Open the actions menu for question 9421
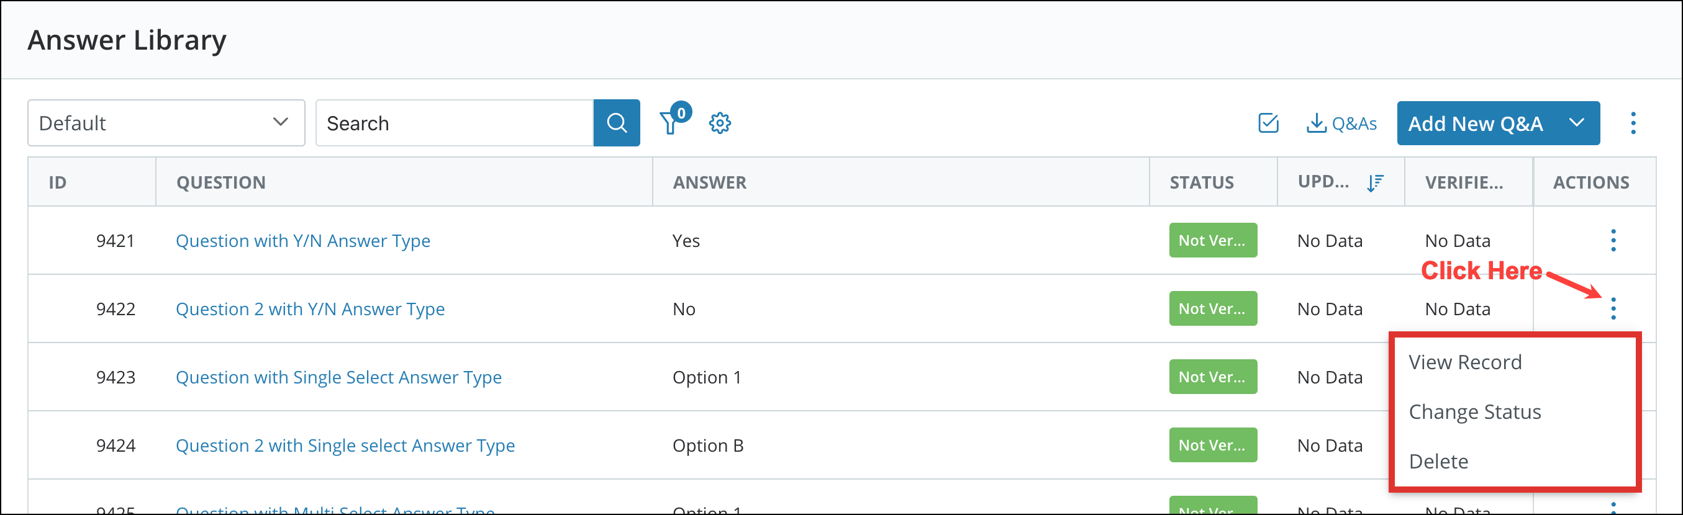The image size is (1683, 515). (1613, 240)
